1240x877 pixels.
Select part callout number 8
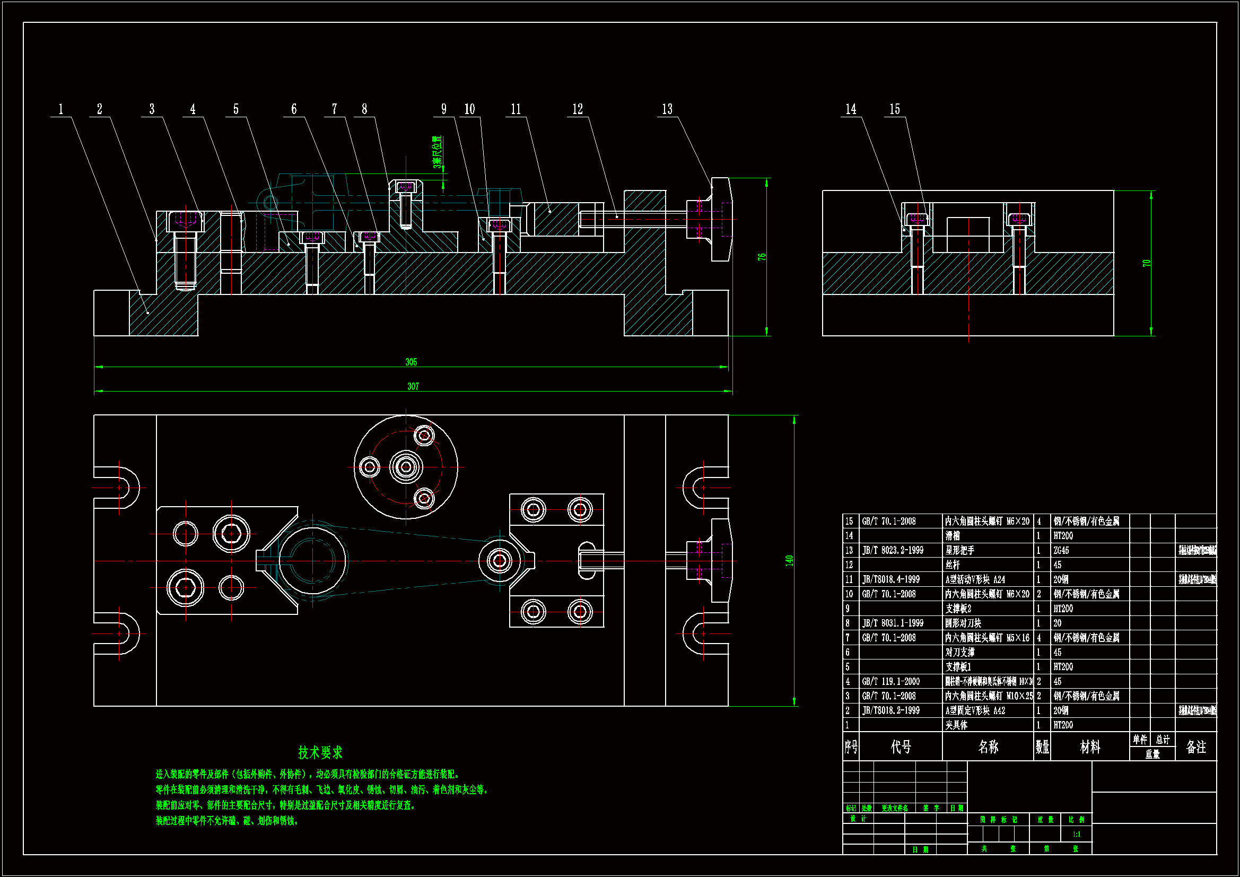(364, 109)
